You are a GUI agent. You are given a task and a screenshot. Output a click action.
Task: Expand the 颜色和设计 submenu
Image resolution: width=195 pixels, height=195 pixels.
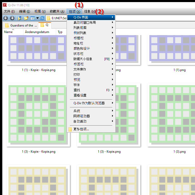pyautogui.click(x=91, y=49)
